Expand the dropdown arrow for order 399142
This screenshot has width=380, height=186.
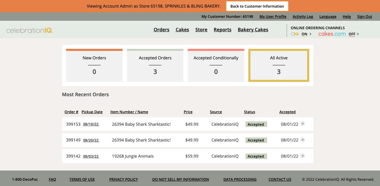(x=303, y=156)
